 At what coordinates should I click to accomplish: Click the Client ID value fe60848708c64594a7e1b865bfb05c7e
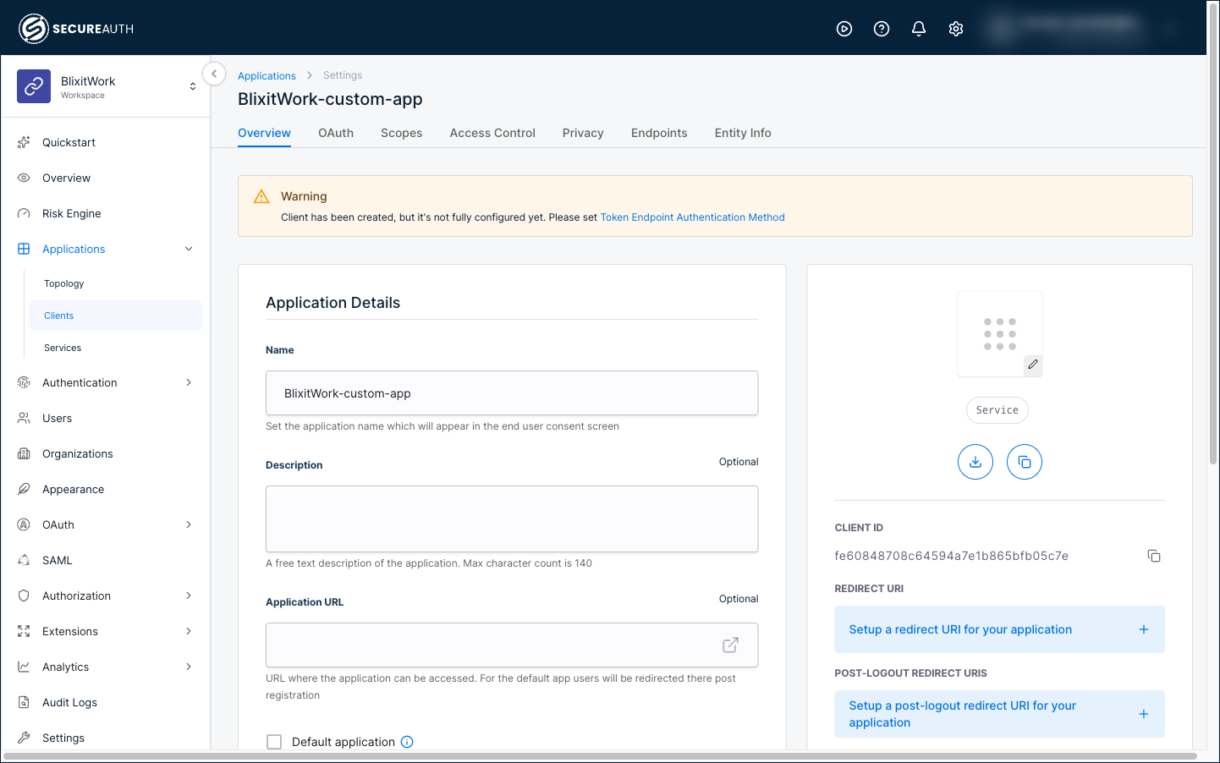(x=952, y=556)
